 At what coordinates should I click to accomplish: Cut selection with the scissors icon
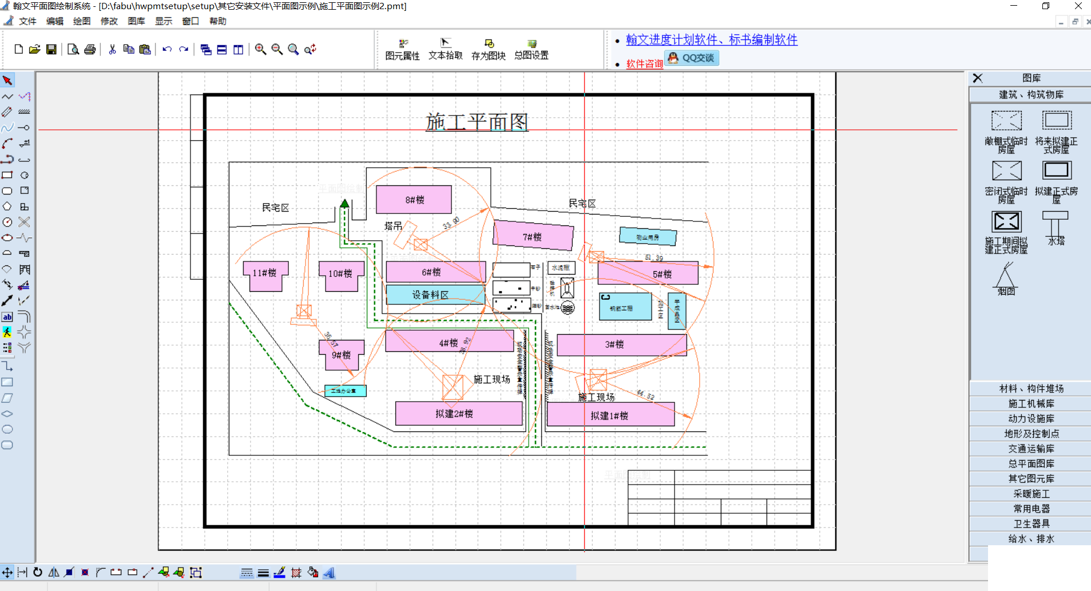click(x=112, y=49)
